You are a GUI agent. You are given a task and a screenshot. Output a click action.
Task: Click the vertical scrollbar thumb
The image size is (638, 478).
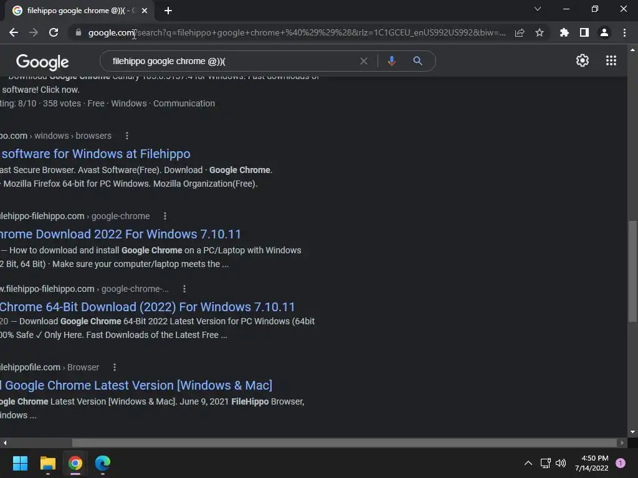click(632, 271)
